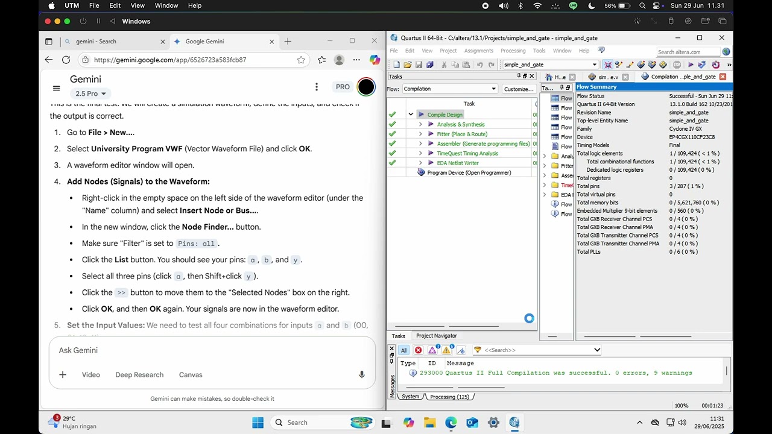Expand the TimeQuest Timing Analysis task

coord(420,153)
